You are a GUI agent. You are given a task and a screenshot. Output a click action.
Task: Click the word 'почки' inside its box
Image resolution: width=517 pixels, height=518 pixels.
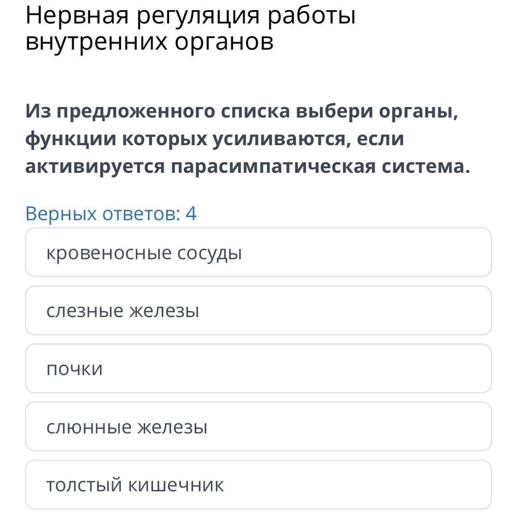(x=74, y=369)
